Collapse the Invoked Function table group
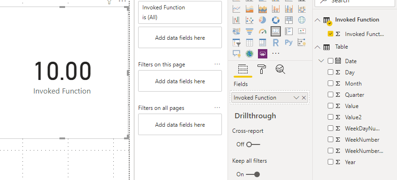 coord(317,20)
